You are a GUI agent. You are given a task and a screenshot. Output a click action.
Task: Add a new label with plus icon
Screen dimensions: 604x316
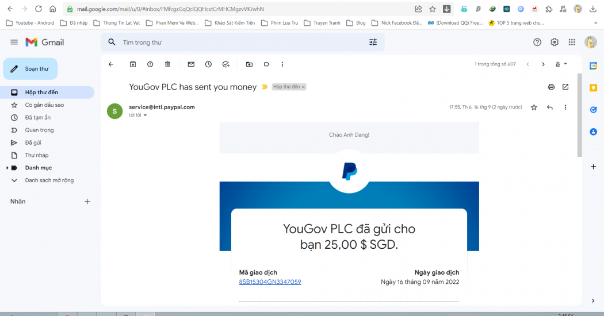point(87,201)
